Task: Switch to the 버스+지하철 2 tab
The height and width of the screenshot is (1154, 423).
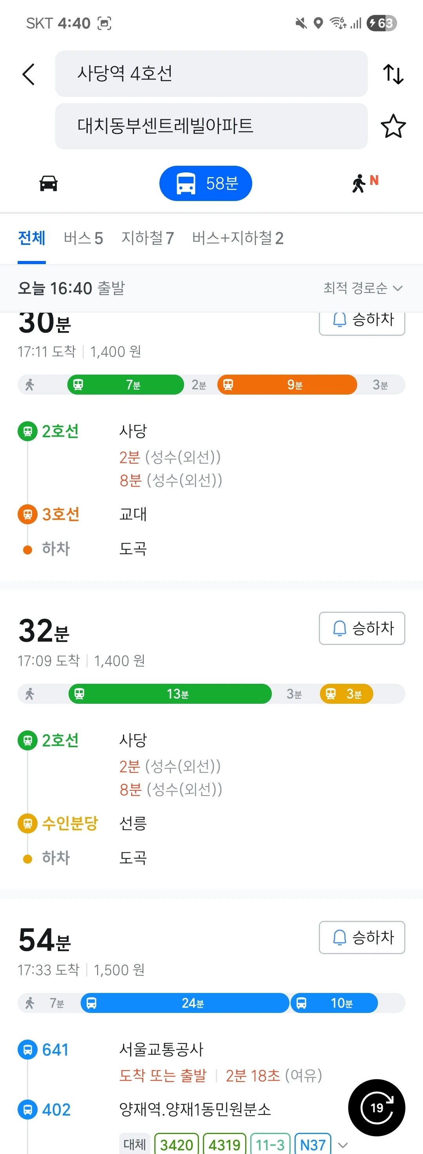Action: coord(238,238)
